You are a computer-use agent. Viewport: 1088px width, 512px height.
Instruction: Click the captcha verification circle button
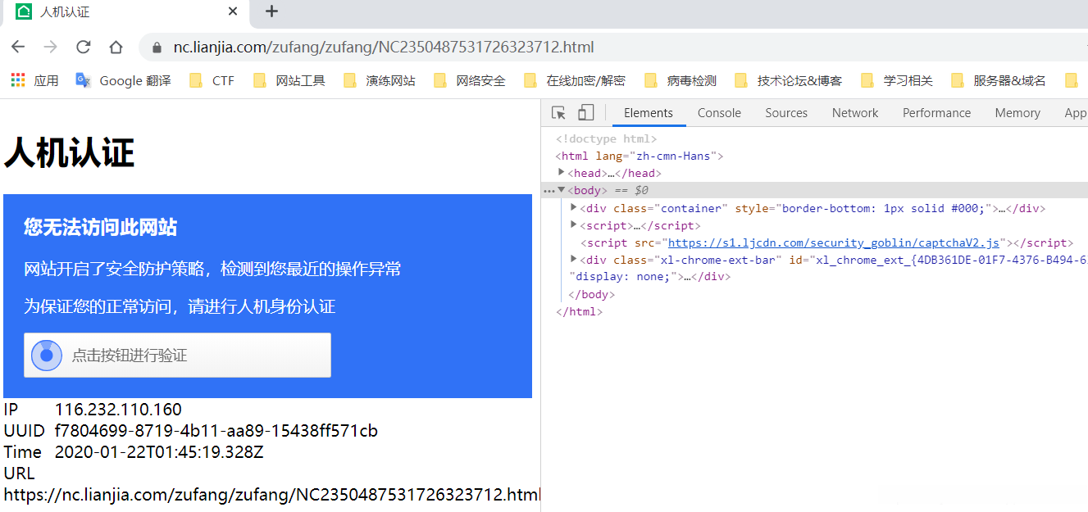click(46, 355)
